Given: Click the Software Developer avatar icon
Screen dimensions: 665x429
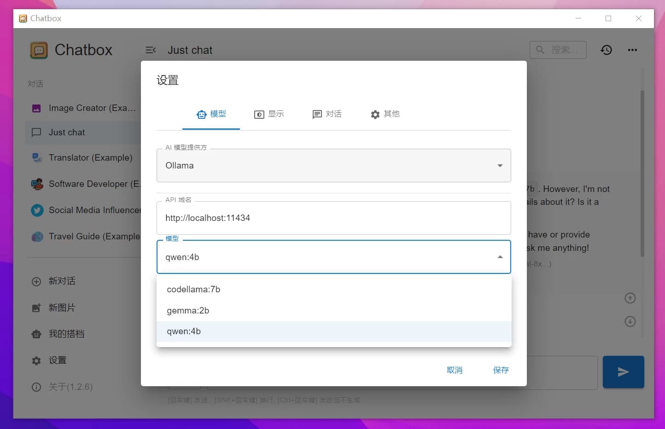Looking at the screenshot, I should pyautogui.click(x=37, y=184).
